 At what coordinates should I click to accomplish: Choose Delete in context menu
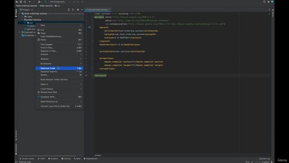59,75
